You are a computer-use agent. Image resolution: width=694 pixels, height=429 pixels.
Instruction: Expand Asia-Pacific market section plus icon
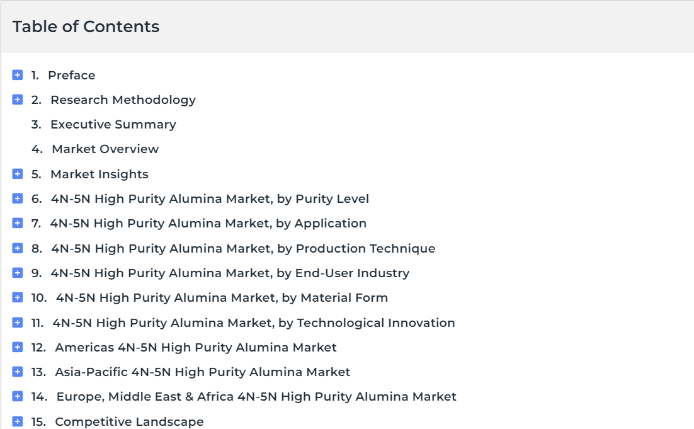coord(17,372)
